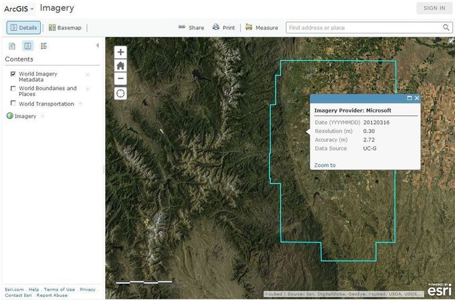Enable World Boundaries and Places layer
Viewport: 455px width, 300px height.
pyautogui.click(x=13, y=88)
